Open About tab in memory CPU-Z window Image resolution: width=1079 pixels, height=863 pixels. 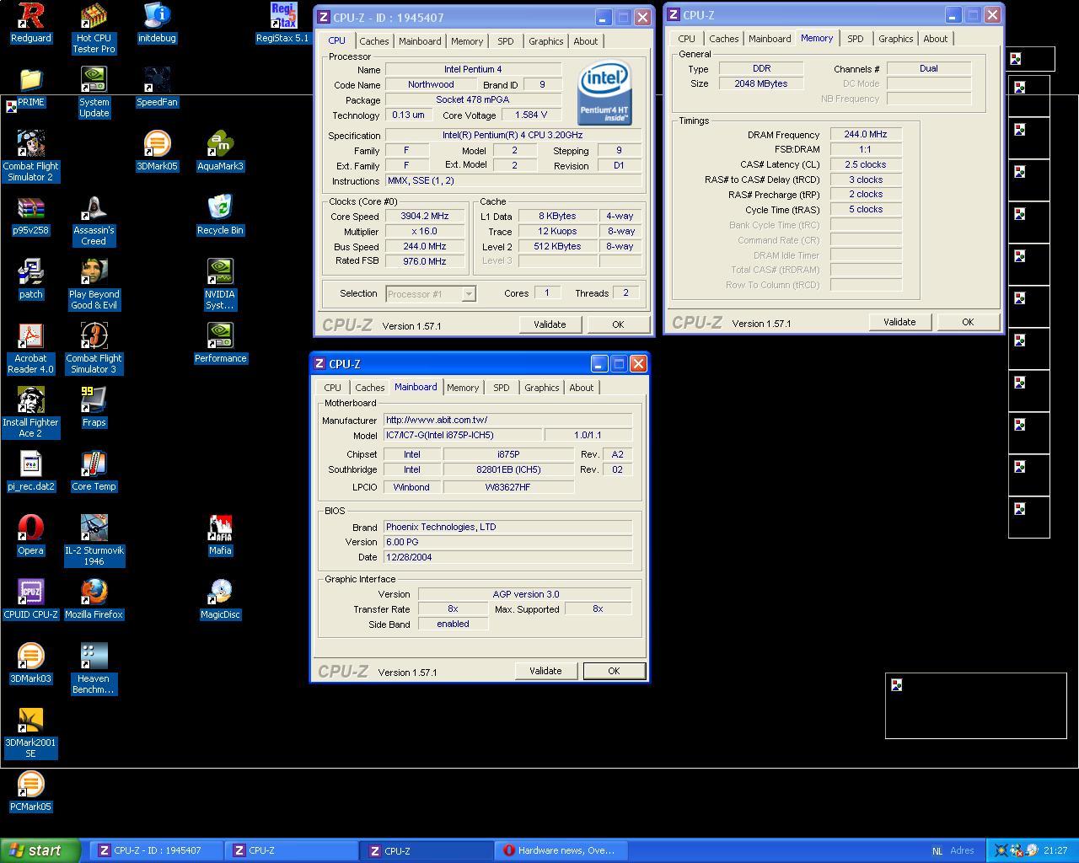click(x=935, y=39)
